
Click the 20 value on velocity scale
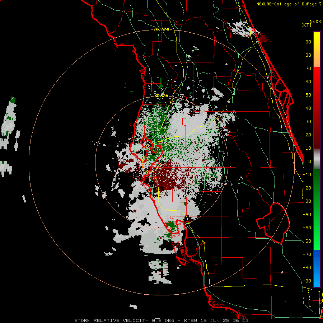click(308, 135)
